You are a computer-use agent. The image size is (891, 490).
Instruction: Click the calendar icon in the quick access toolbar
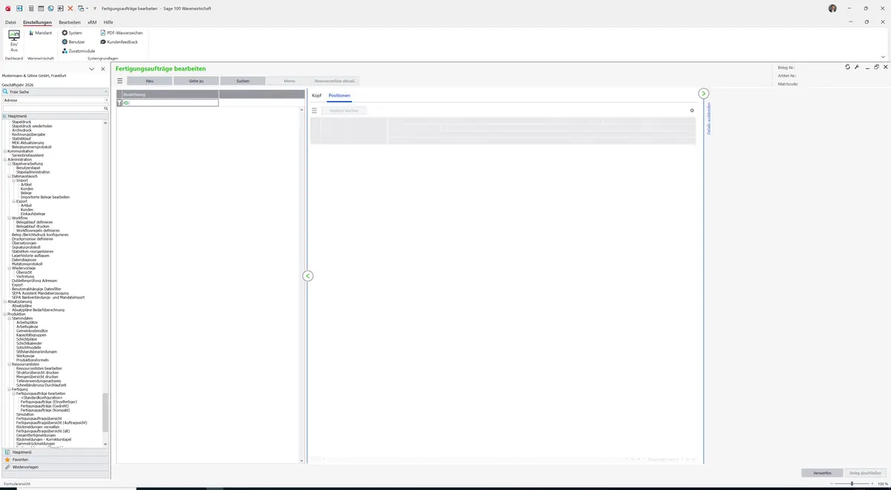[x=40, y=7]
